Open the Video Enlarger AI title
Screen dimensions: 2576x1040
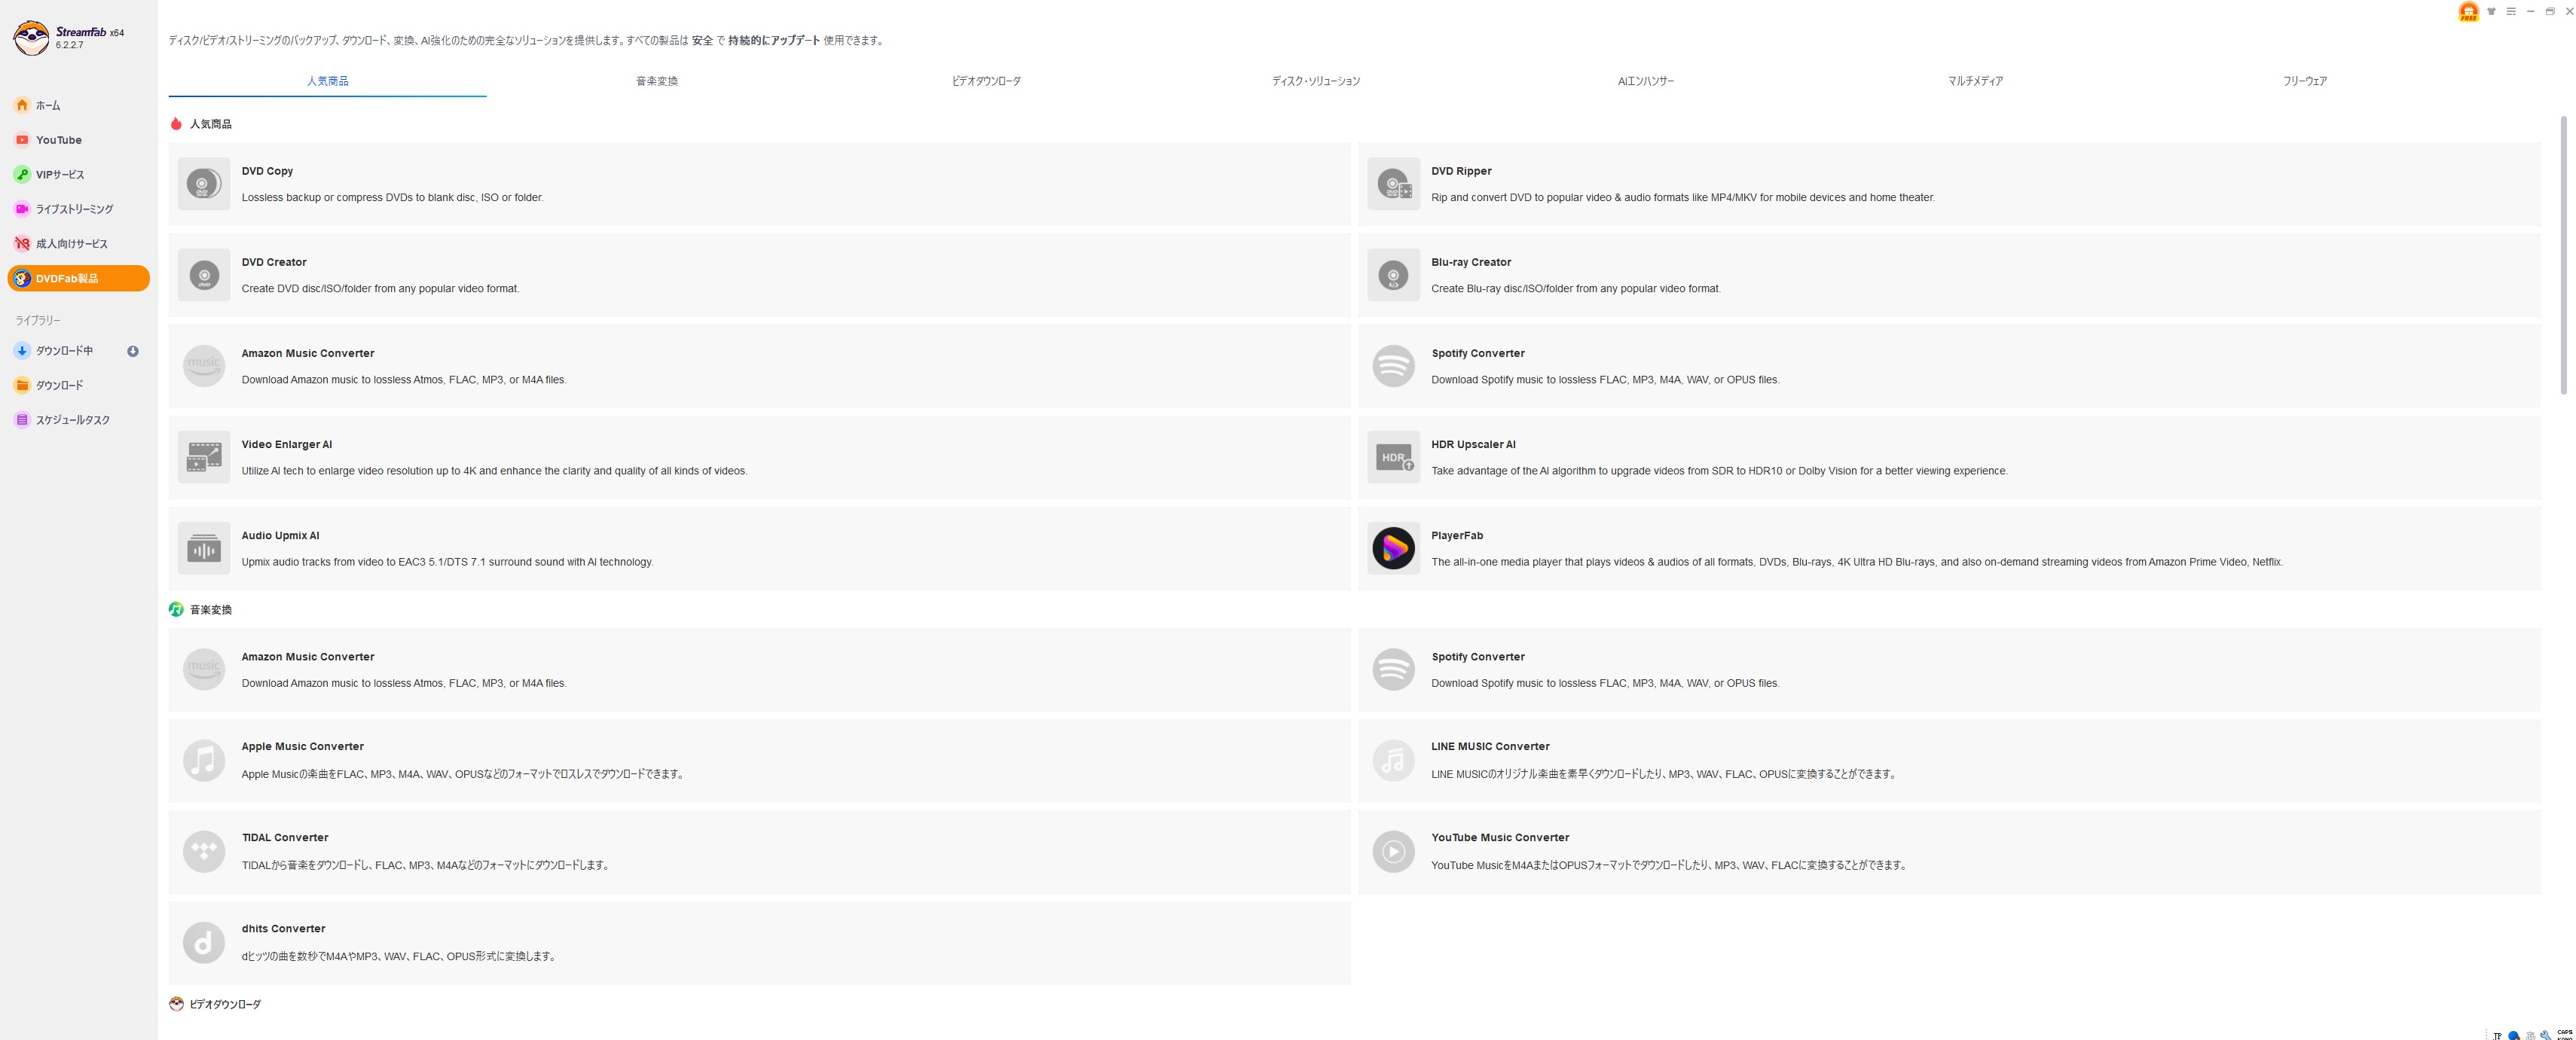click(286, 444)
